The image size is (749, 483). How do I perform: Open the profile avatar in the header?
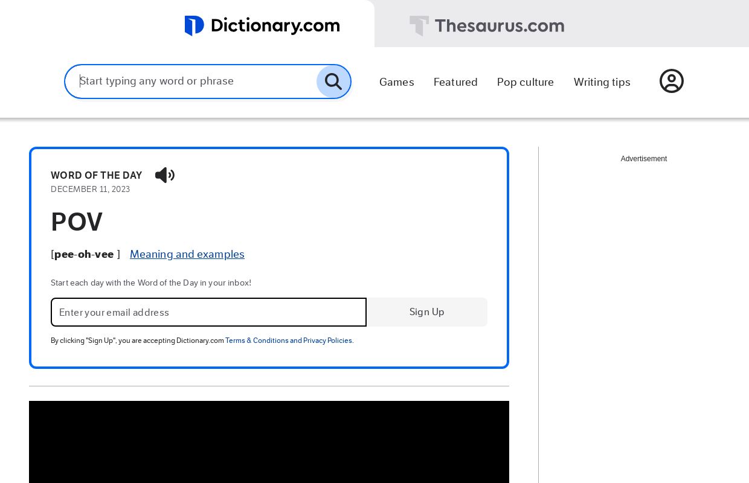click(x=672, y=81)
